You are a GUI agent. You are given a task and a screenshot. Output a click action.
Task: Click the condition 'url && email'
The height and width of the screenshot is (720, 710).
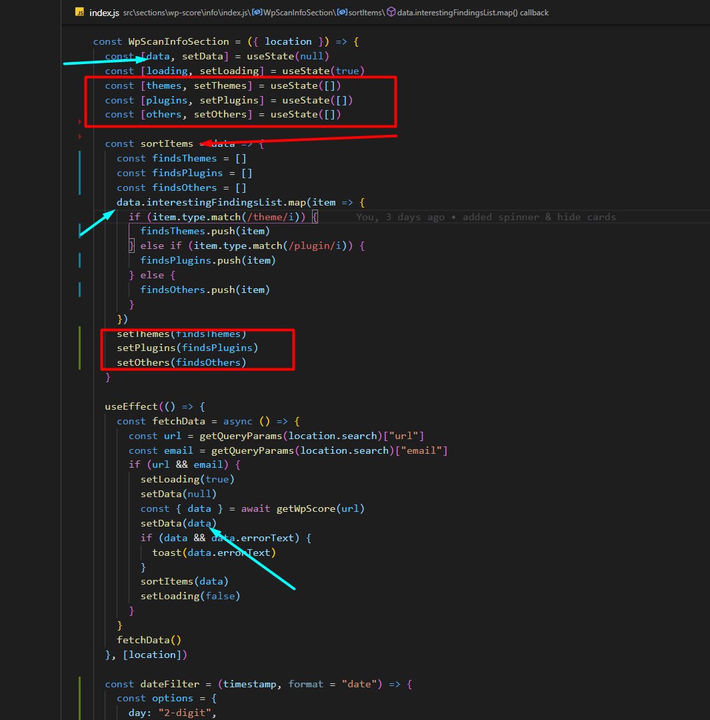[187, 464]
